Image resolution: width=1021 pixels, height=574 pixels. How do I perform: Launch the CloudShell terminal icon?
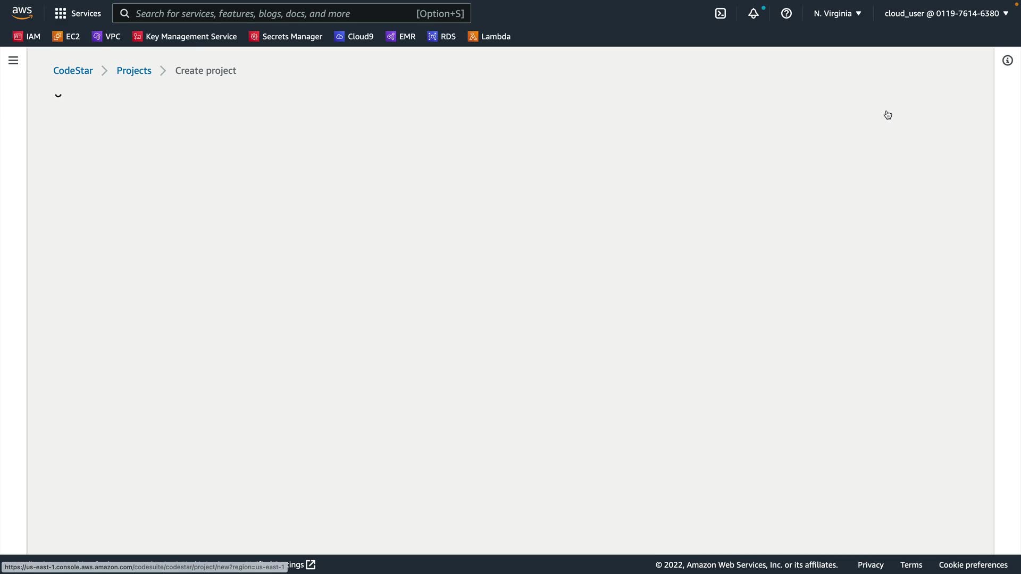click(720, 13)
